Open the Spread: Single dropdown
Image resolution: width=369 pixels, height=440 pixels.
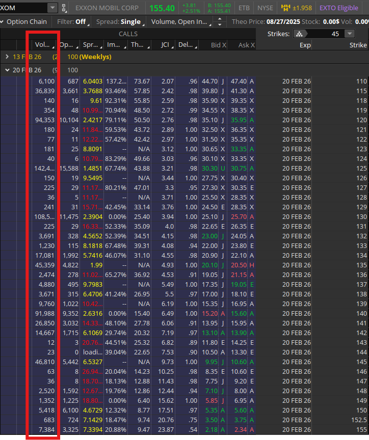point(120,21)
